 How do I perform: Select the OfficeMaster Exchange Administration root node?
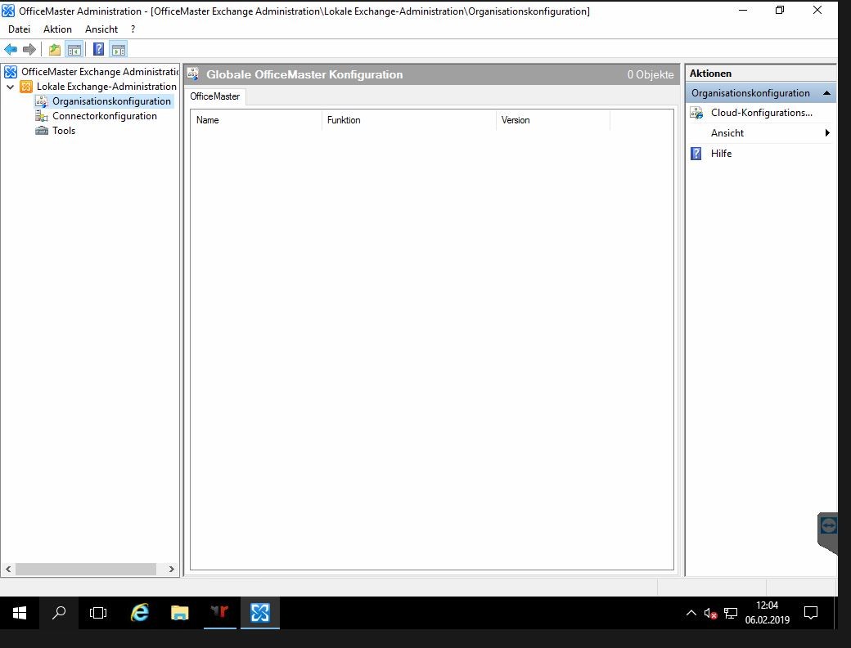coord(99,72)
